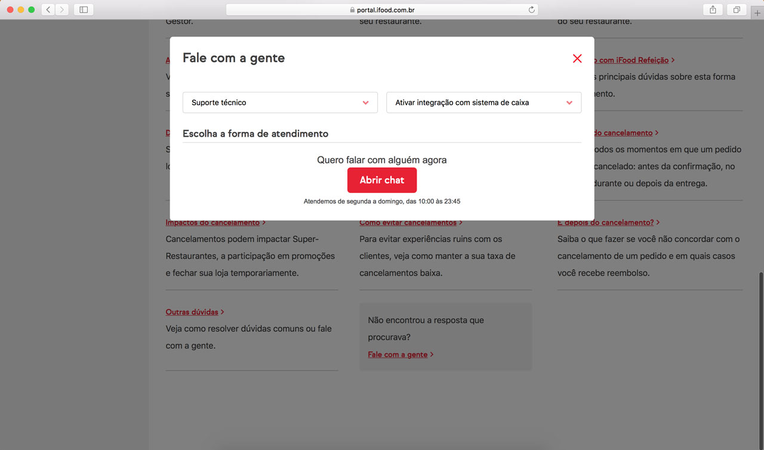Open the com iFood Refeição link
This screenshot has width=764, height=450.
(634, 60)
